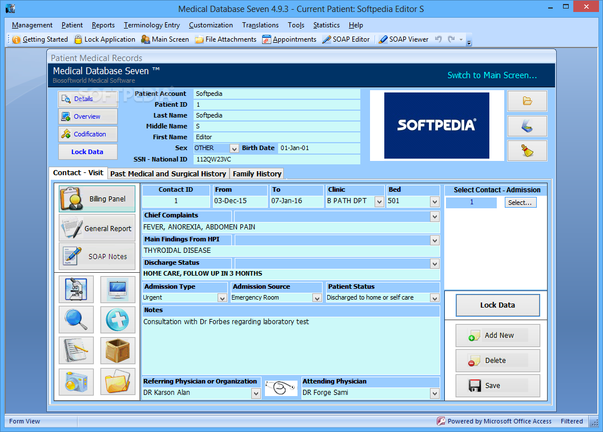
Task: Delete the current contact record
Action: click(497, 361)
